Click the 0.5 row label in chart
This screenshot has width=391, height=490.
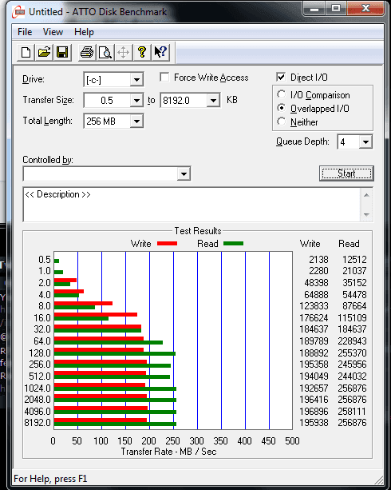click(45, 259)
